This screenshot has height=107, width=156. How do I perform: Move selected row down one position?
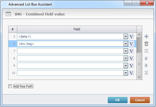pos(146,66)
